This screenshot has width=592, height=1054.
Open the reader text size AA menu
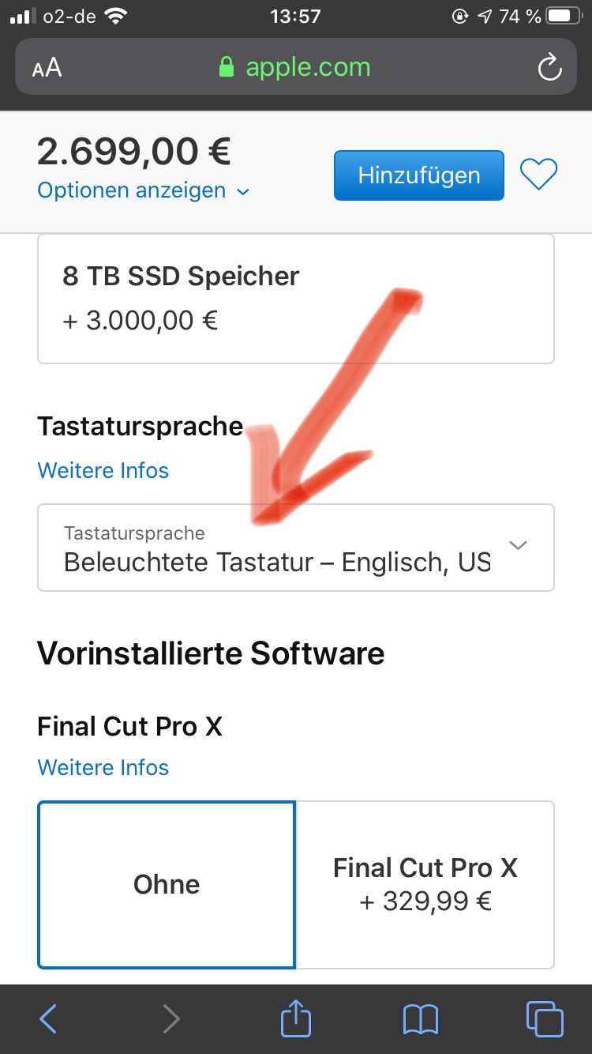(47, 68)
